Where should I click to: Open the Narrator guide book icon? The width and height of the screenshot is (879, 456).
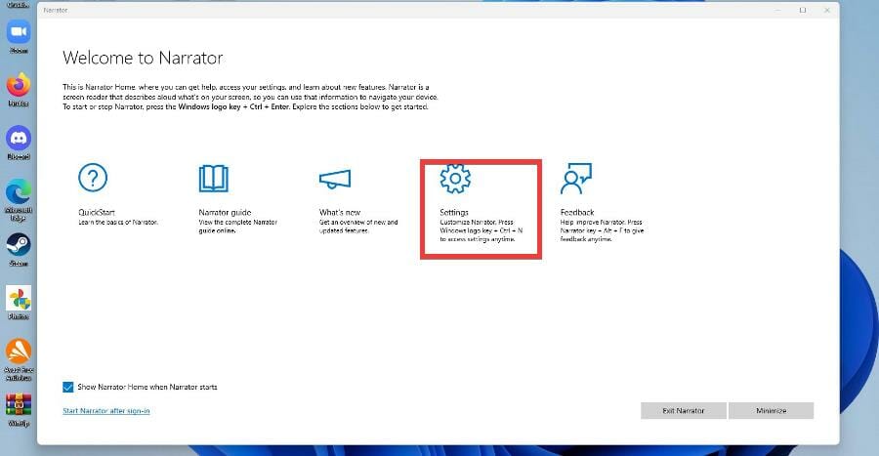point(214,179)
